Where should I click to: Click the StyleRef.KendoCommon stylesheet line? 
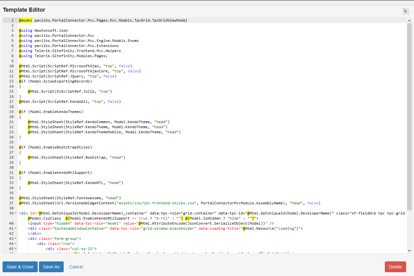[99, 122]
